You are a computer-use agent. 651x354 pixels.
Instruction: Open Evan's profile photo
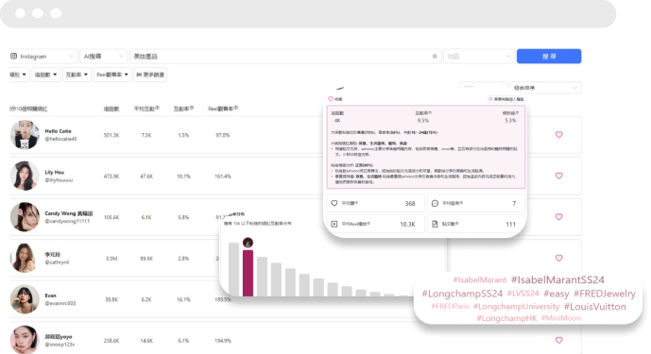(25, 299)
